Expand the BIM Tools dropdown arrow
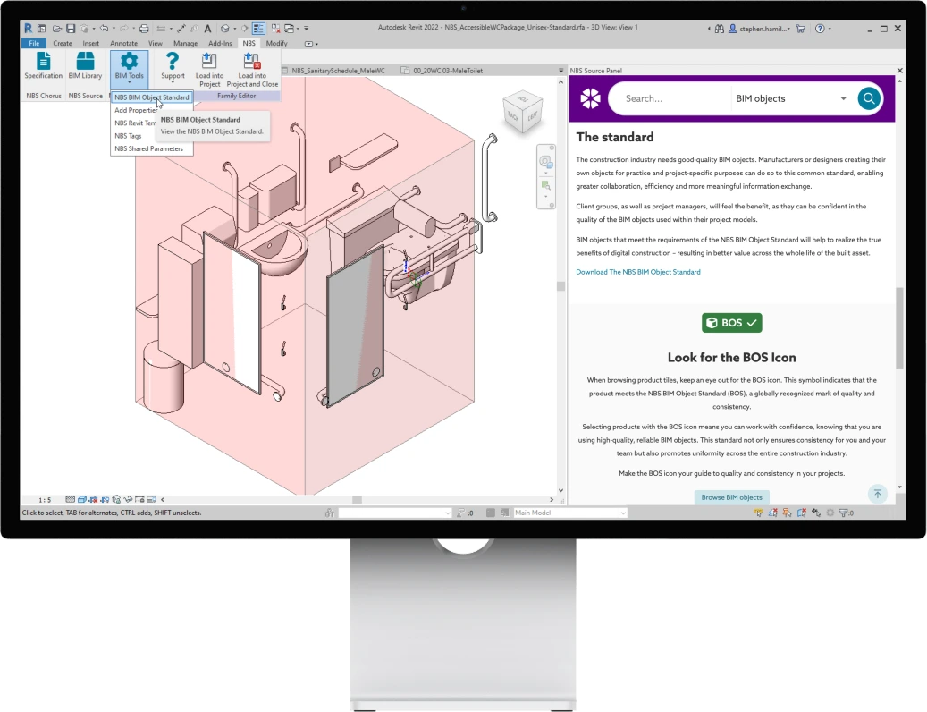Viewport: 927px width, 712px height. pos(130,81)
